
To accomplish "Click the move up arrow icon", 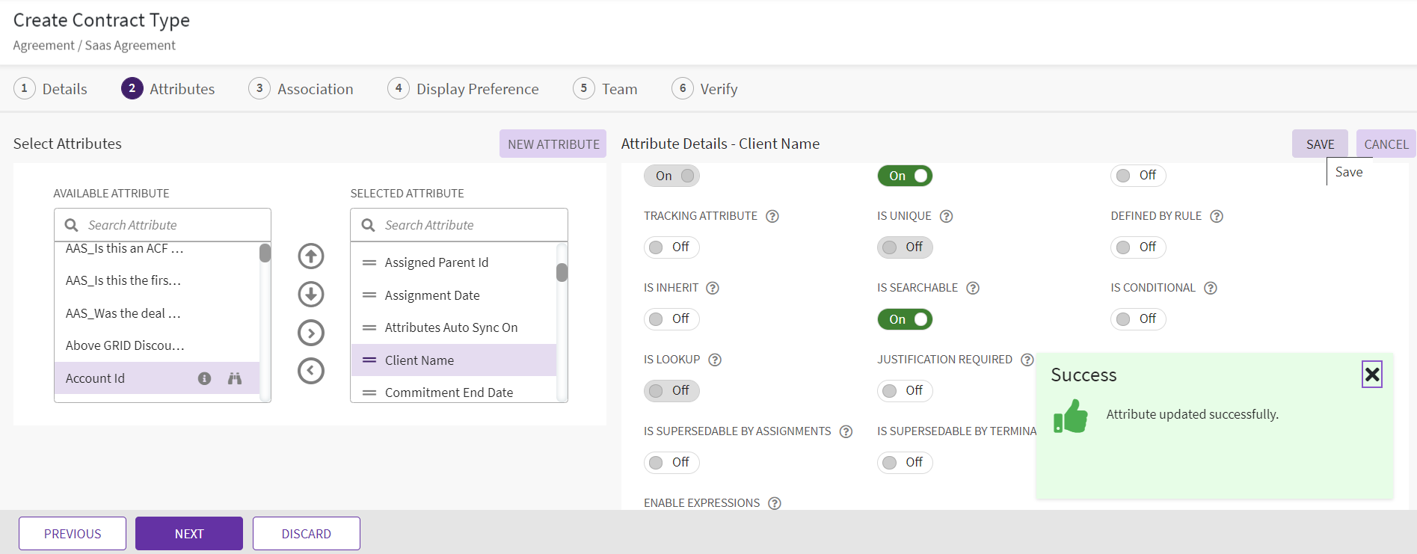I will pyautogui.click(x=311, y=256).
